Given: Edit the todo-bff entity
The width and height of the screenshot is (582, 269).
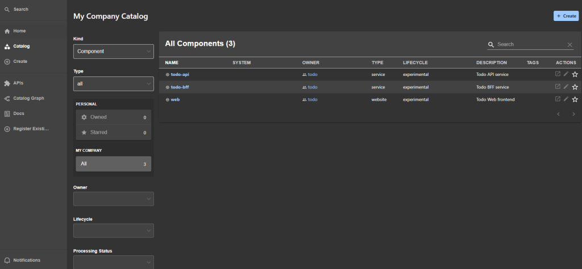Looking at the screenshot, I should (x=566, y=87).
